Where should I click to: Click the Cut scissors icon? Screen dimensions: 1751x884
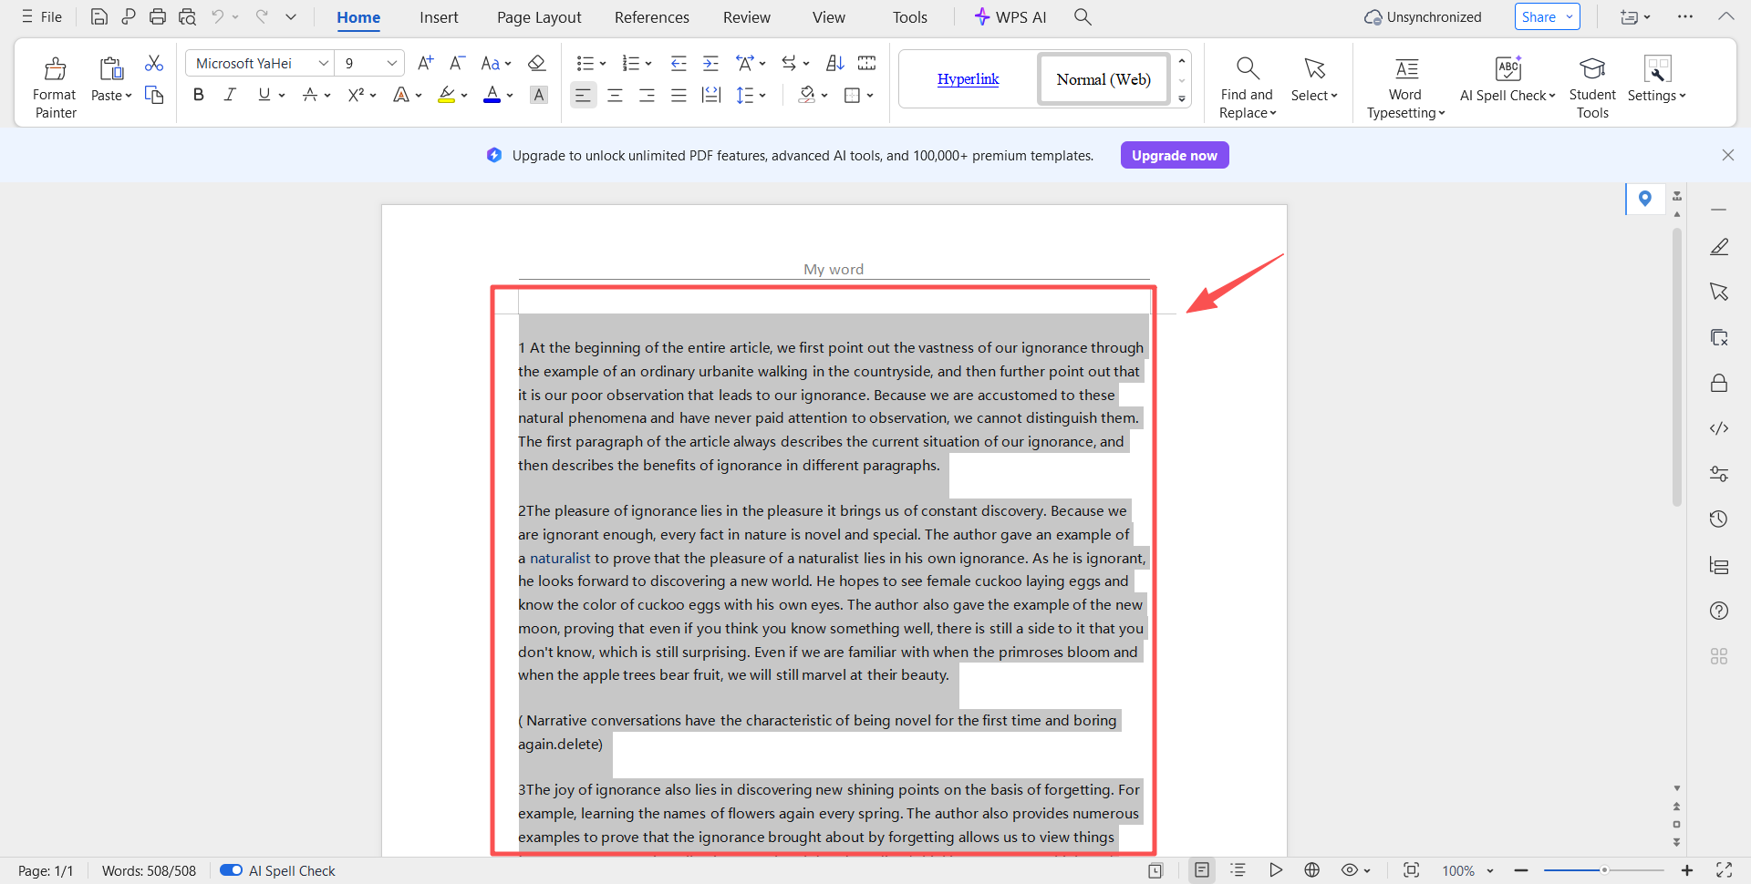pyautogui.click(x=154, y=63)
